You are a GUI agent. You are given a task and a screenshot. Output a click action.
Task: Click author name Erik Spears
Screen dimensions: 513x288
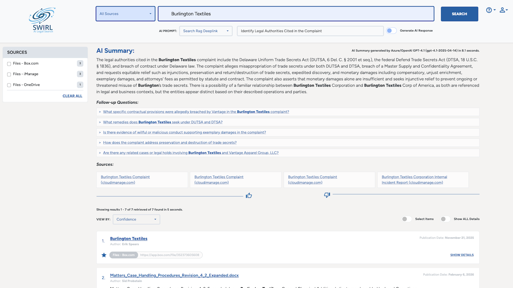coord(131,244)
